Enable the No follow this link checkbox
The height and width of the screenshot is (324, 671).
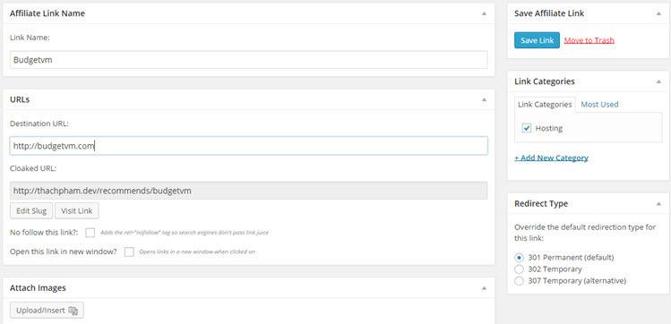pos(90,233)
